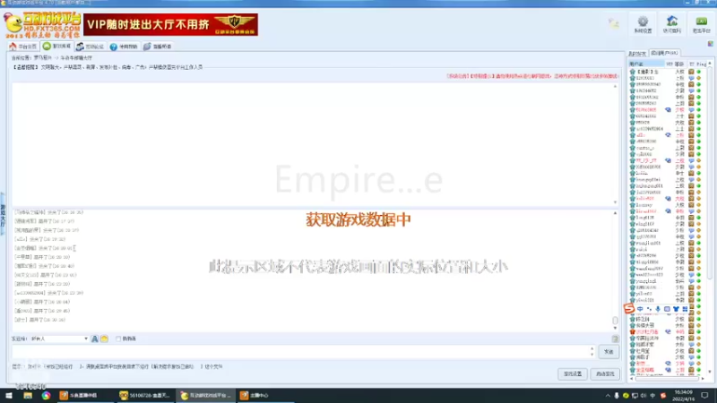Expand the system tray hidden icons chevron
Image resolution: width=717 pixels, height=403 pixels.
pyautogui.click(x=608, y=396)
